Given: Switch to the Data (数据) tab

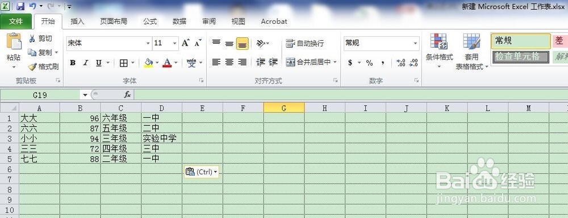Looking at the screenshot, I should tap(179, 22).
